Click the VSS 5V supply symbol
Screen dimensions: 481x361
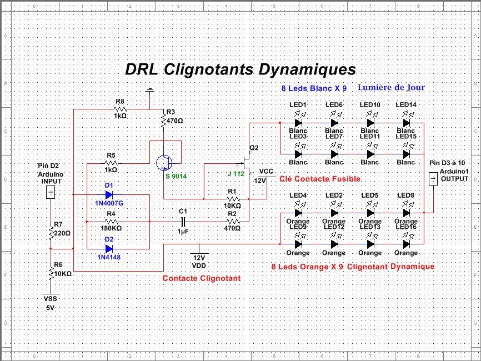51,295
